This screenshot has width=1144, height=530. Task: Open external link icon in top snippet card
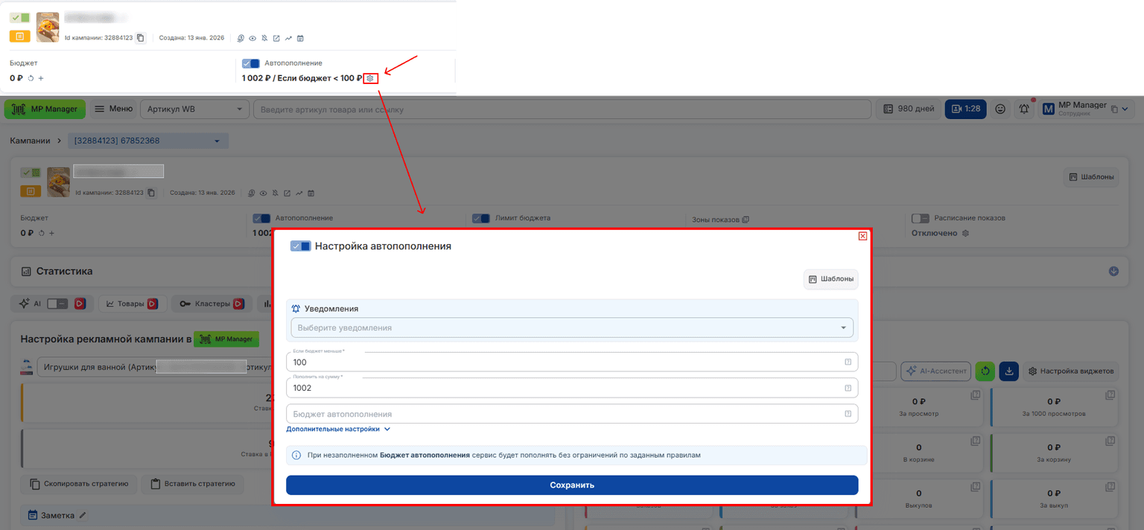coord(276,38)
